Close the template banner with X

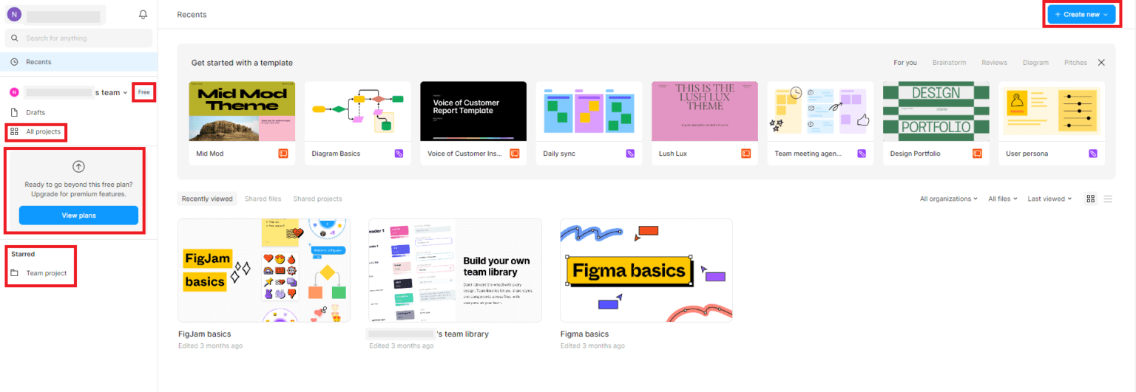click(x=1101, y=63)
